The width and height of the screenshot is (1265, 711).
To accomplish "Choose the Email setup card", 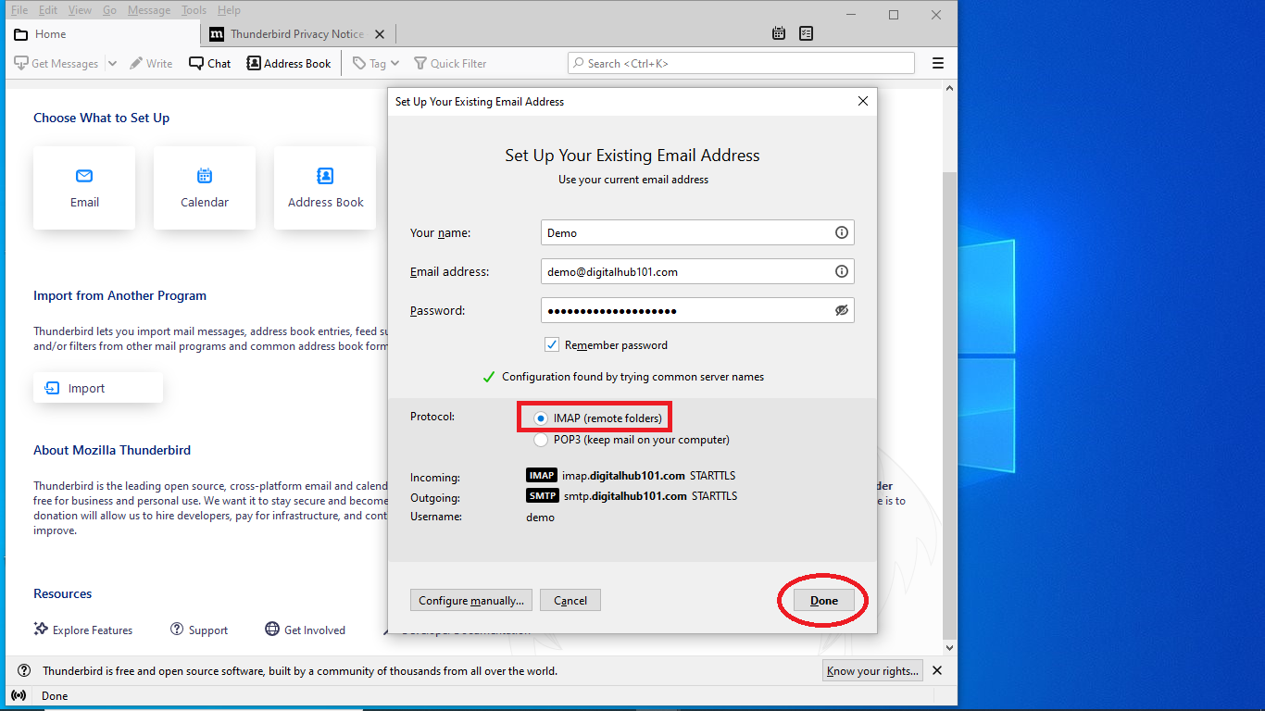I will (84, 188).
